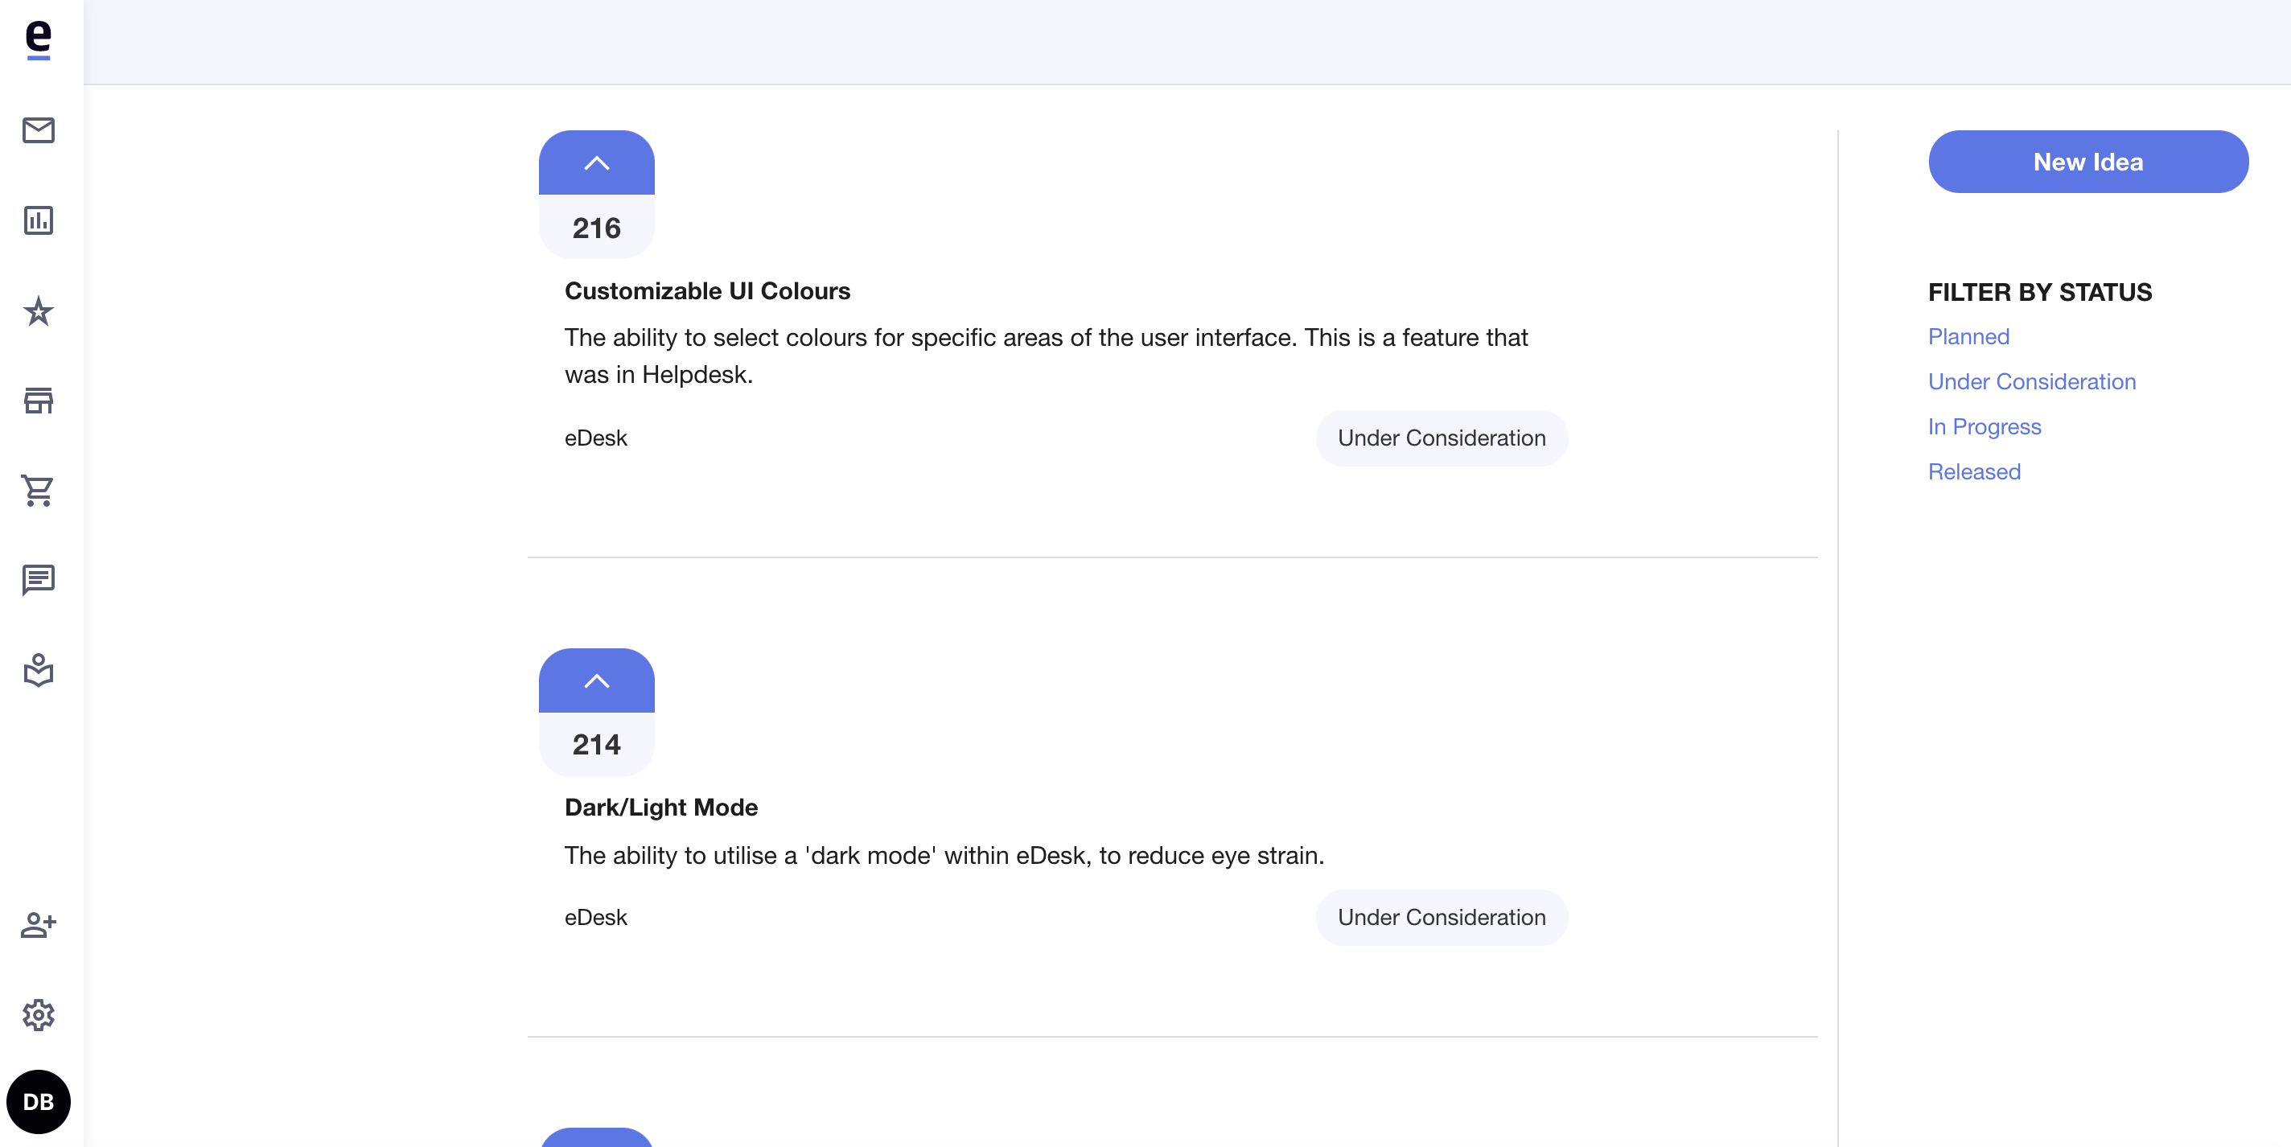Open the chat messages icon
The image size is (2291, 1147).
click(x=39, y=581)
